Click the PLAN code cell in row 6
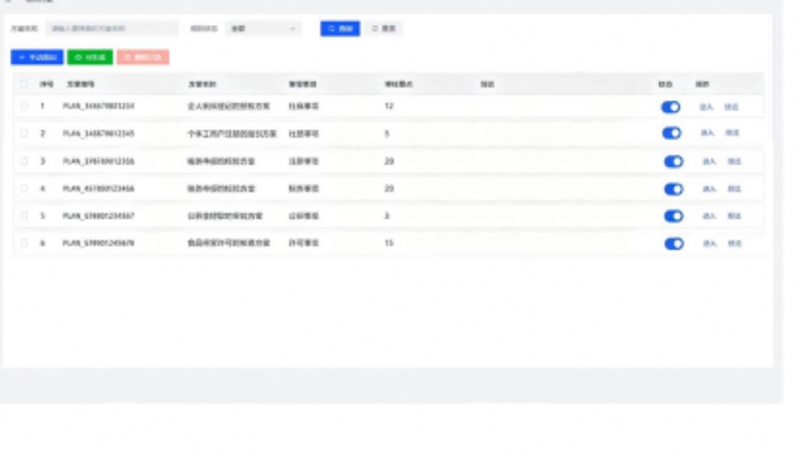The height and width of the screenshot is (451, 801). (x=98, y=242)
